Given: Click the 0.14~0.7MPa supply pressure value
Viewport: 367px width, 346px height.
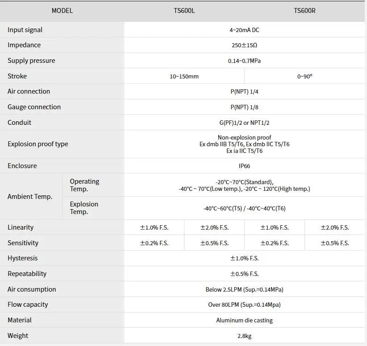Looking at the screenshot, I should pyautogui.click(x=244, y=61).
